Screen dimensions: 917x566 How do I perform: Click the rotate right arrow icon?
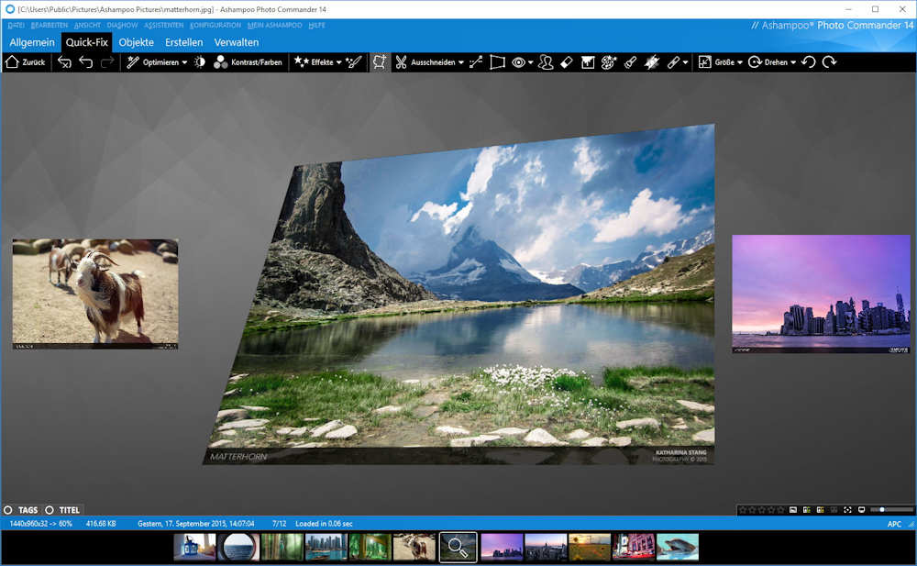830,62
